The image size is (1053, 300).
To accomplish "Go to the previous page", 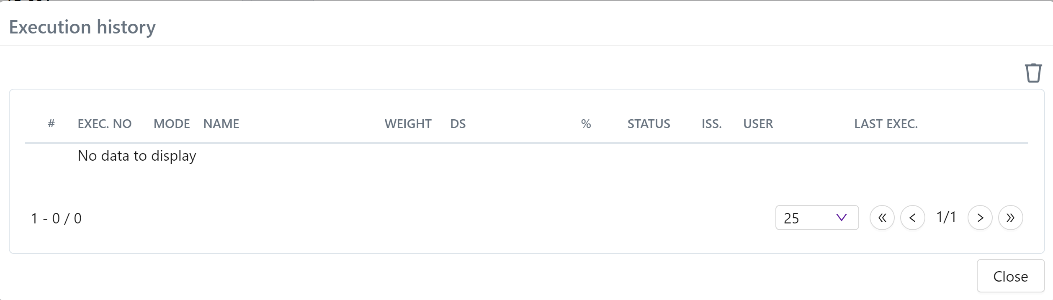I will click(x=912, y=218).
